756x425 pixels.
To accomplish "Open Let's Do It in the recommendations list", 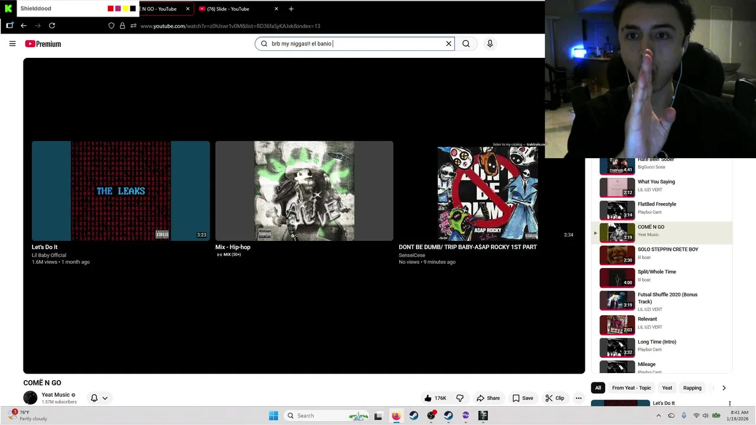I will pos(664,403).
